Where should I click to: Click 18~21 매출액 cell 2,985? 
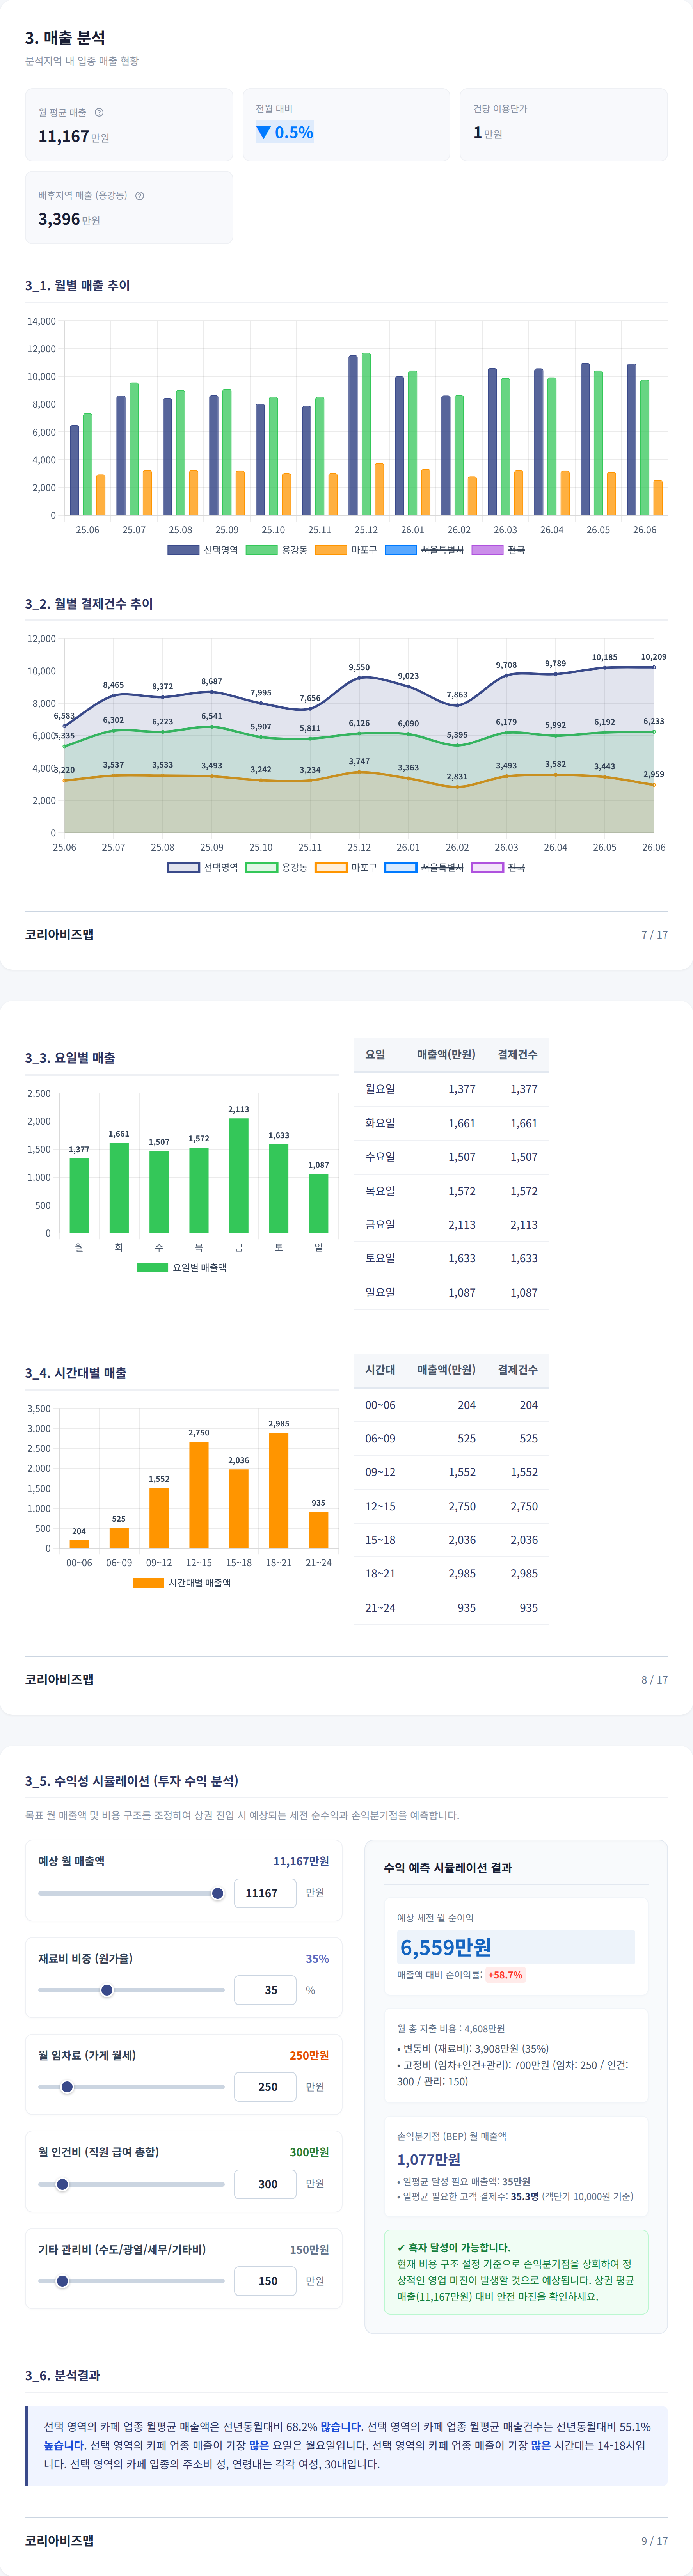pos(462,1574)
